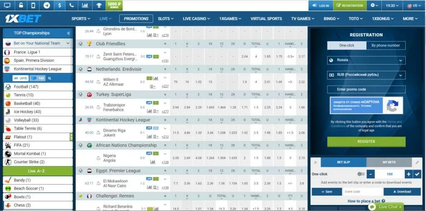The height and width of the screenshot is (211, 426).
Task: Expand Turkey. SuperLiga with plus icon
Action: point(165,95)
